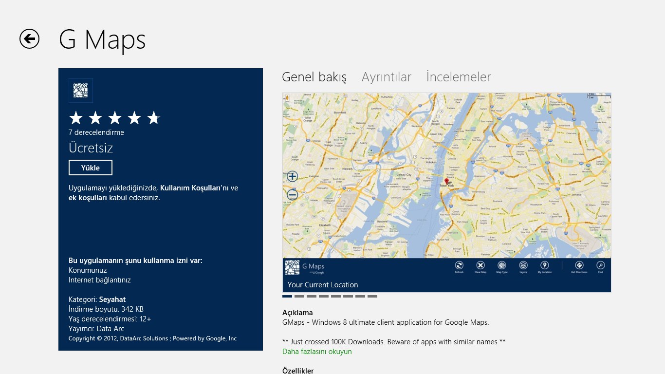This screenshot has height=374, width=665.
Task: Click Daha fazlasını okuyun to read more
Action: point(317,352)
